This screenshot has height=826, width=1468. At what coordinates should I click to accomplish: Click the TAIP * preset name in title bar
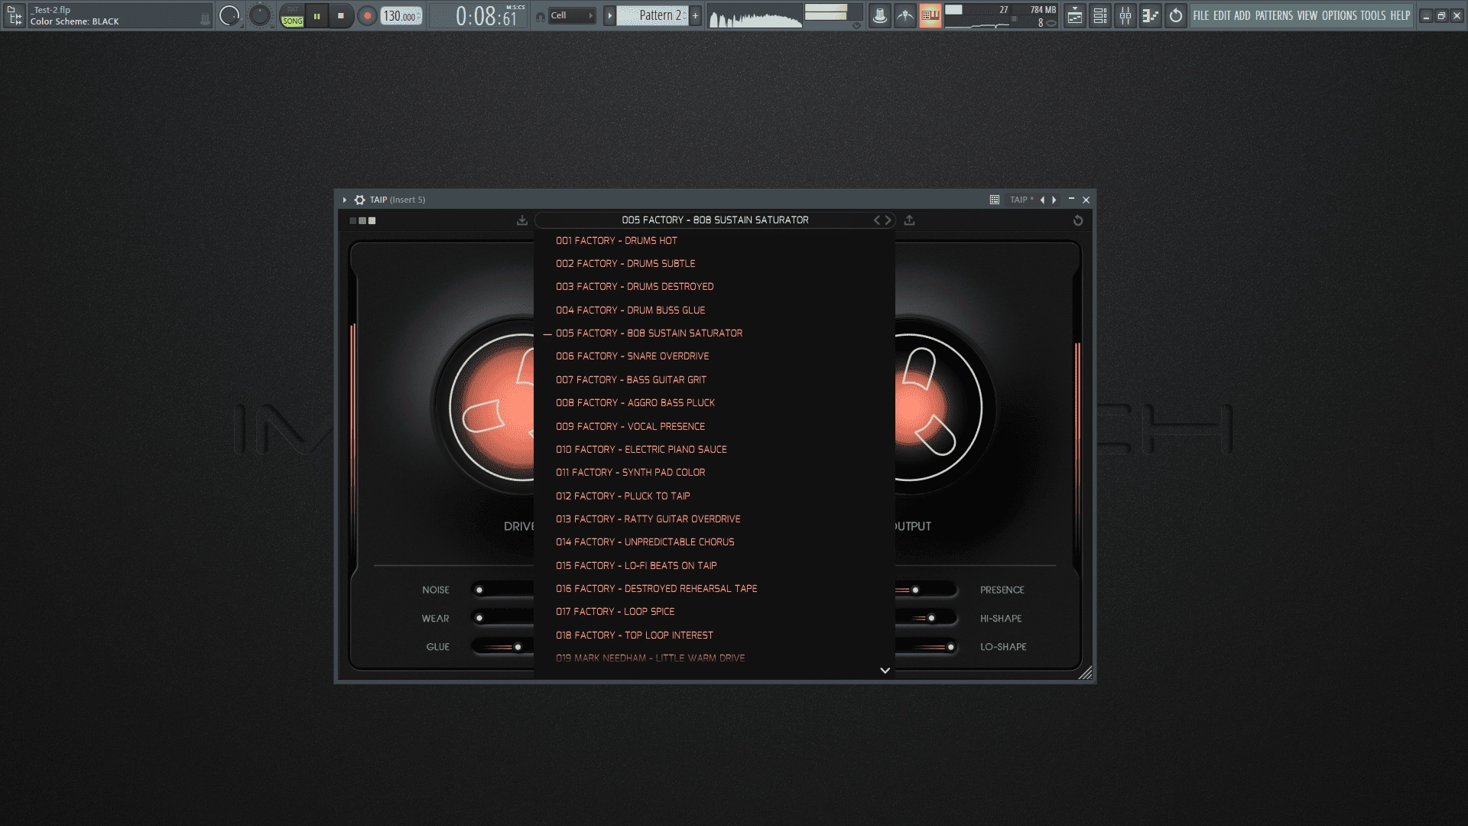(x=1021, y=200)
